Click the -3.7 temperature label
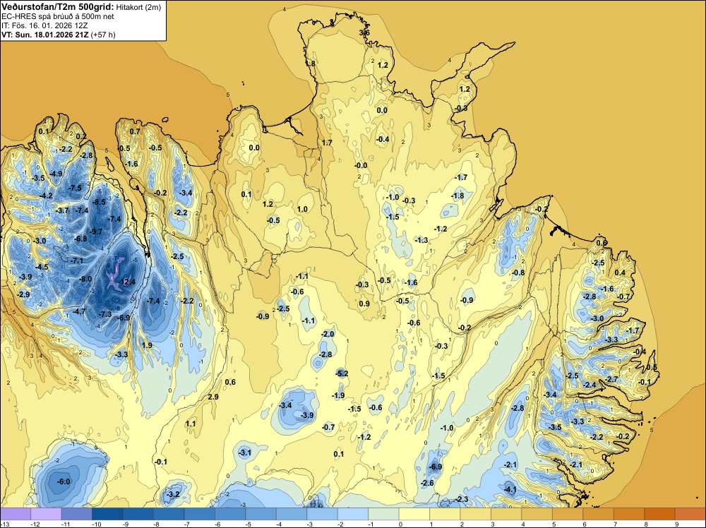 coord(61,210)
